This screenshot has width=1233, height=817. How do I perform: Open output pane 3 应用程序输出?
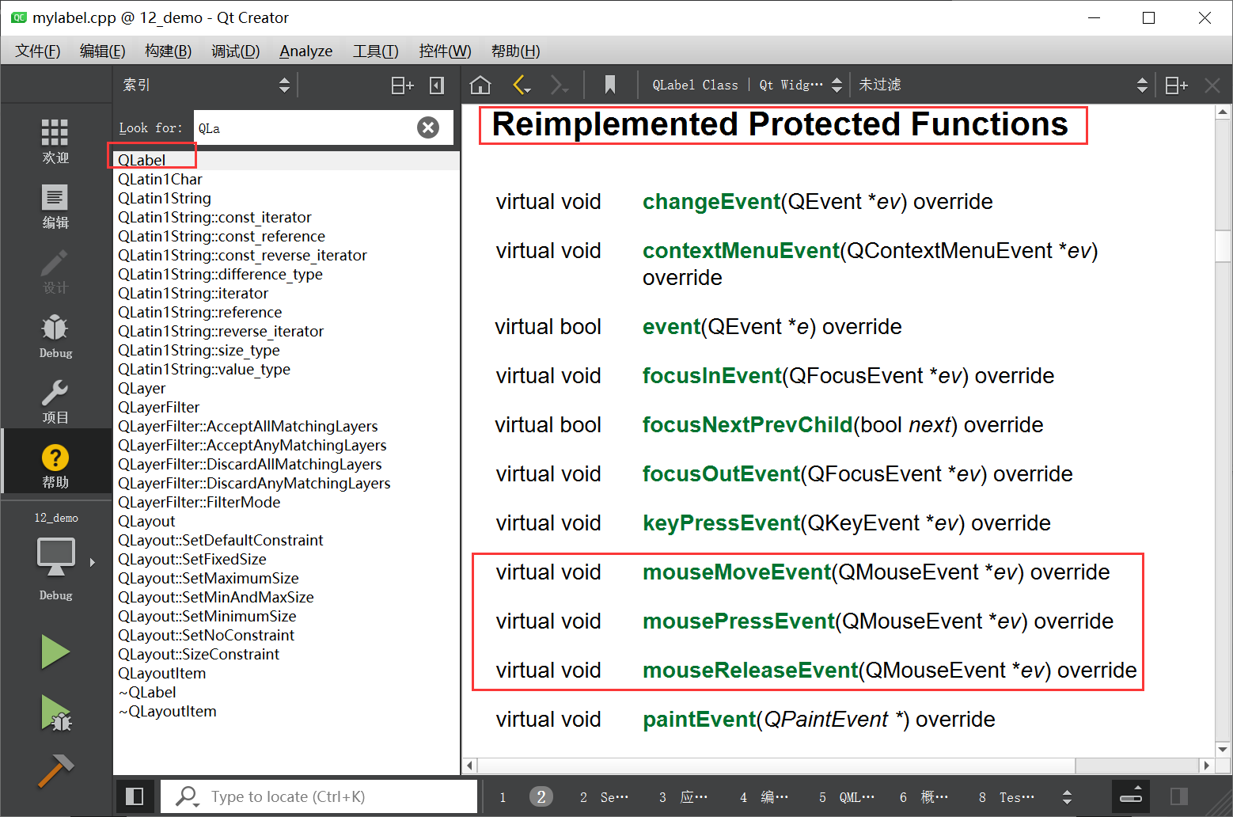pos(684,797)
